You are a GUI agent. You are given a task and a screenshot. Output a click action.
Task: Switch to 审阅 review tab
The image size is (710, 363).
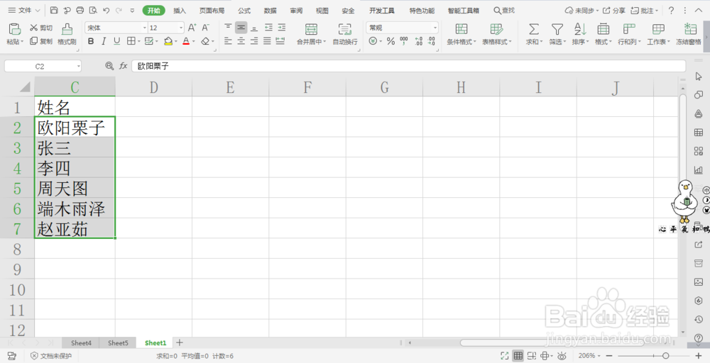coord(296,11)
